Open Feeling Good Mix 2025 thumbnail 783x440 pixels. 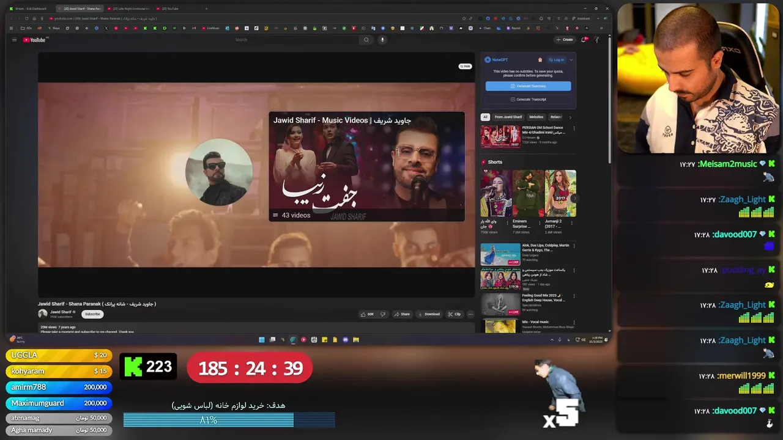point(500,304)
